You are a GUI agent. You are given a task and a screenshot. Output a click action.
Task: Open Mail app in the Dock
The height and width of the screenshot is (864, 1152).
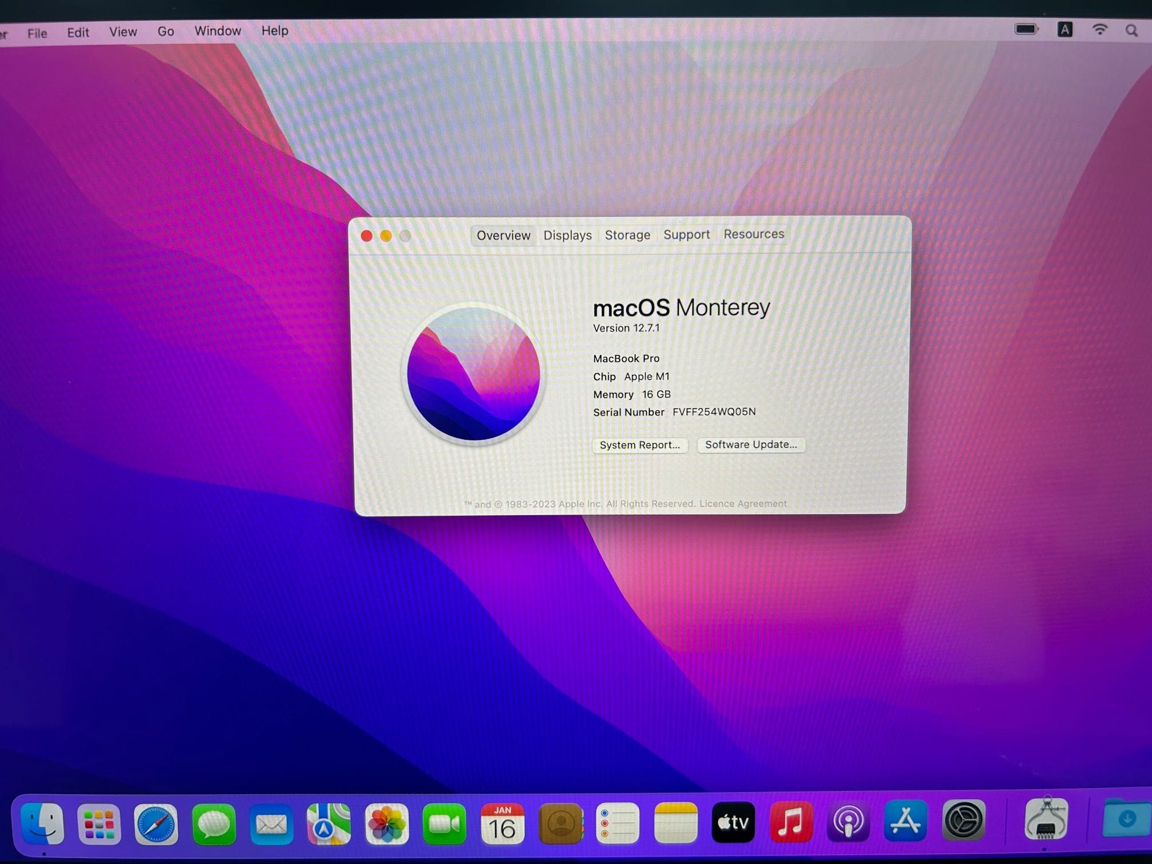tap(271, 824)
